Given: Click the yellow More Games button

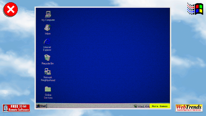Looking at the screenshot, I should click(x=160, y=106).
